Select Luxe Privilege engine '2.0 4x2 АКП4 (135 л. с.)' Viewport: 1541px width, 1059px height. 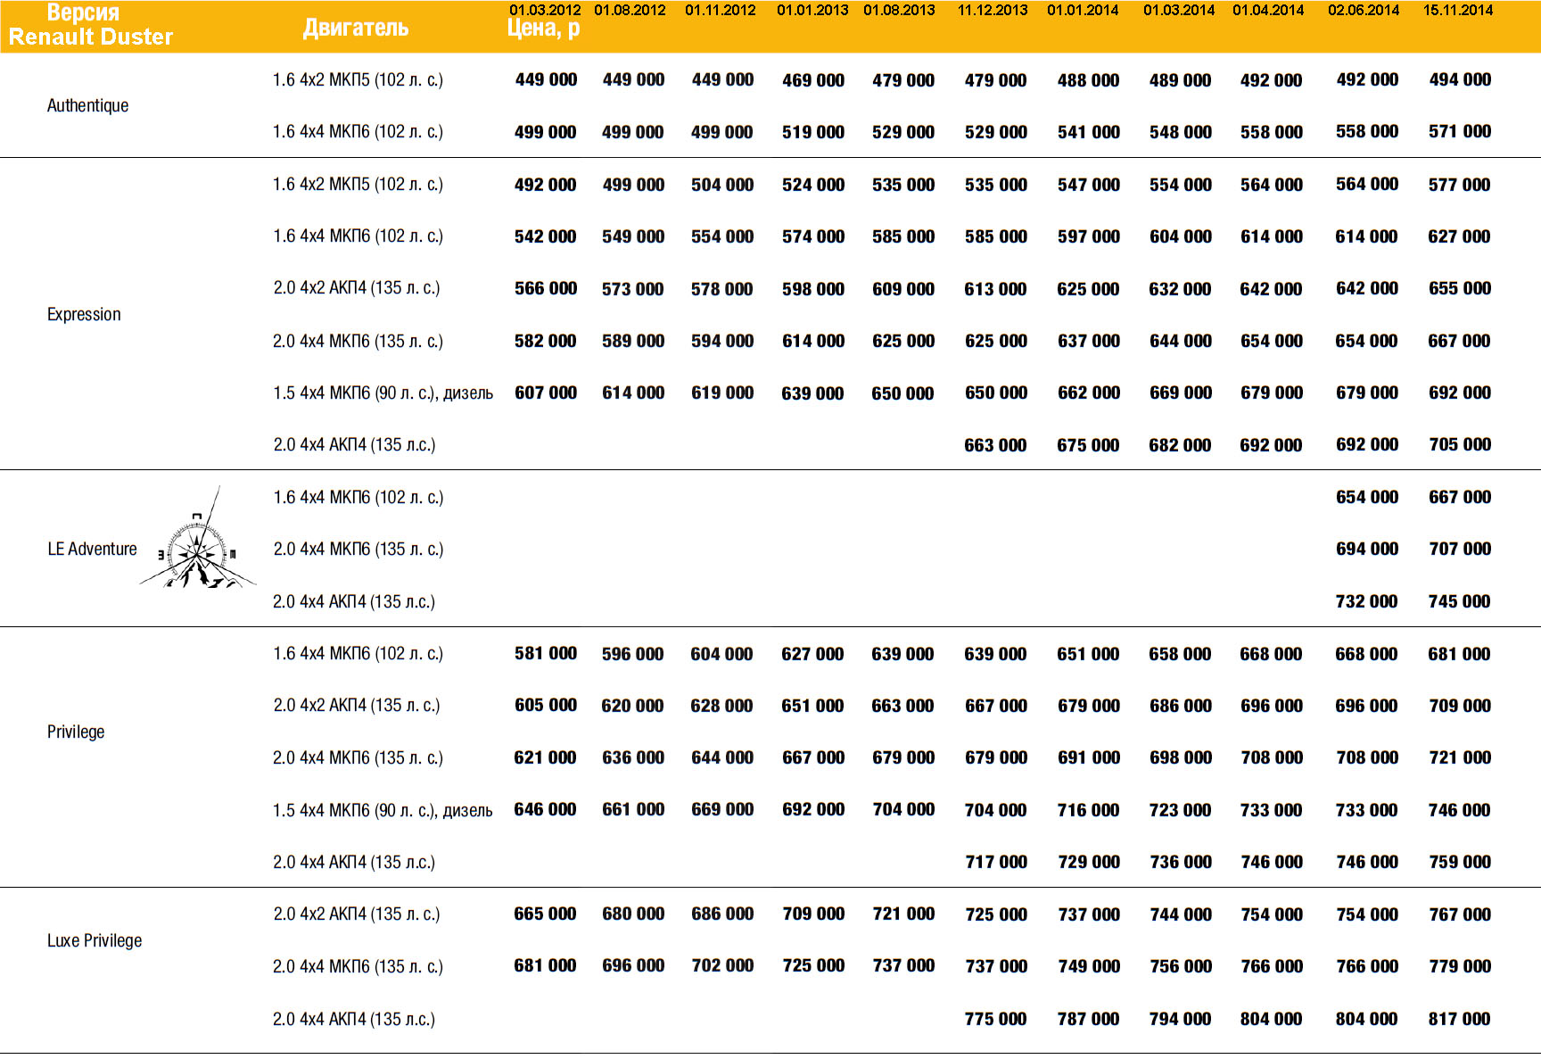pyautogui.click(x=357, y=914)
